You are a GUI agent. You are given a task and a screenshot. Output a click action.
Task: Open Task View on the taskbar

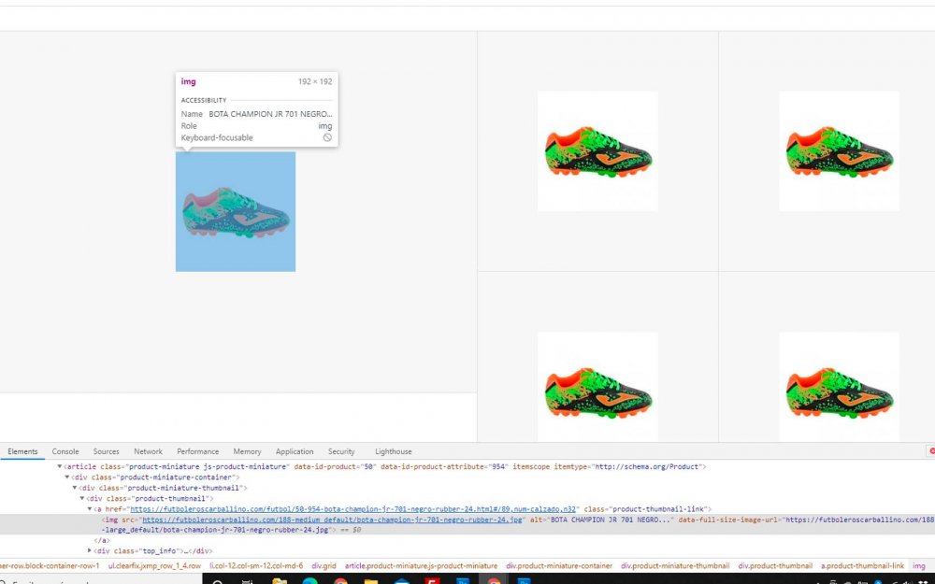246,580
